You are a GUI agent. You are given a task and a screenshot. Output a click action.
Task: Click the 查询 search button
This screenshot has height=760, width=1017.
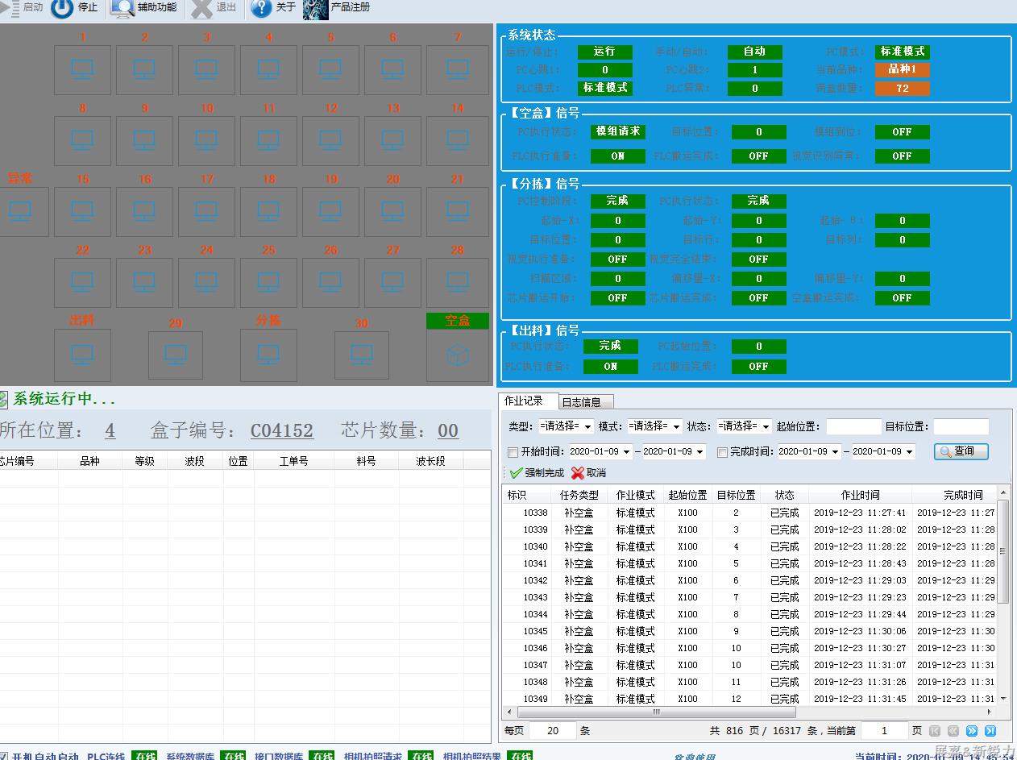[x=961, y=451]
